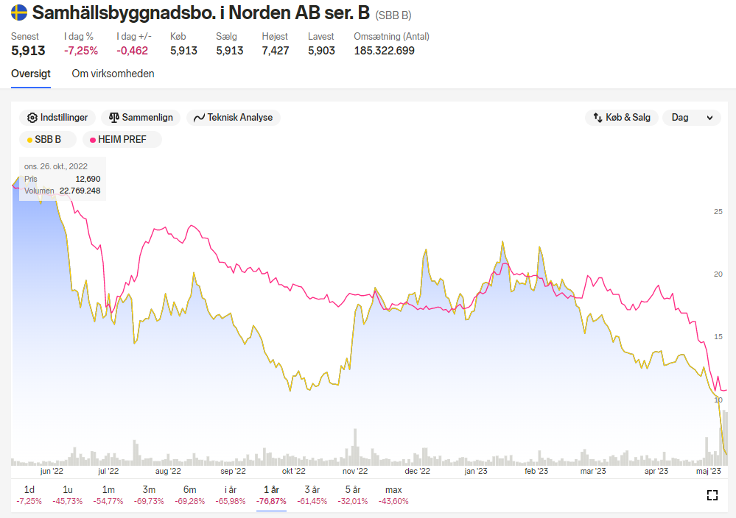This screenshot has height=518, width=736.
Task: Click the jan '23 axis label
Action: pyautogui.click(x=476, y=471)
